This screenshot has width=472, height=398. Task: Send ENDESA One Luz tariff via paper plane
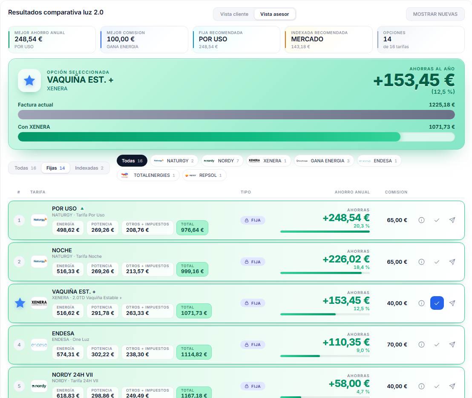(x=452, y=344)
